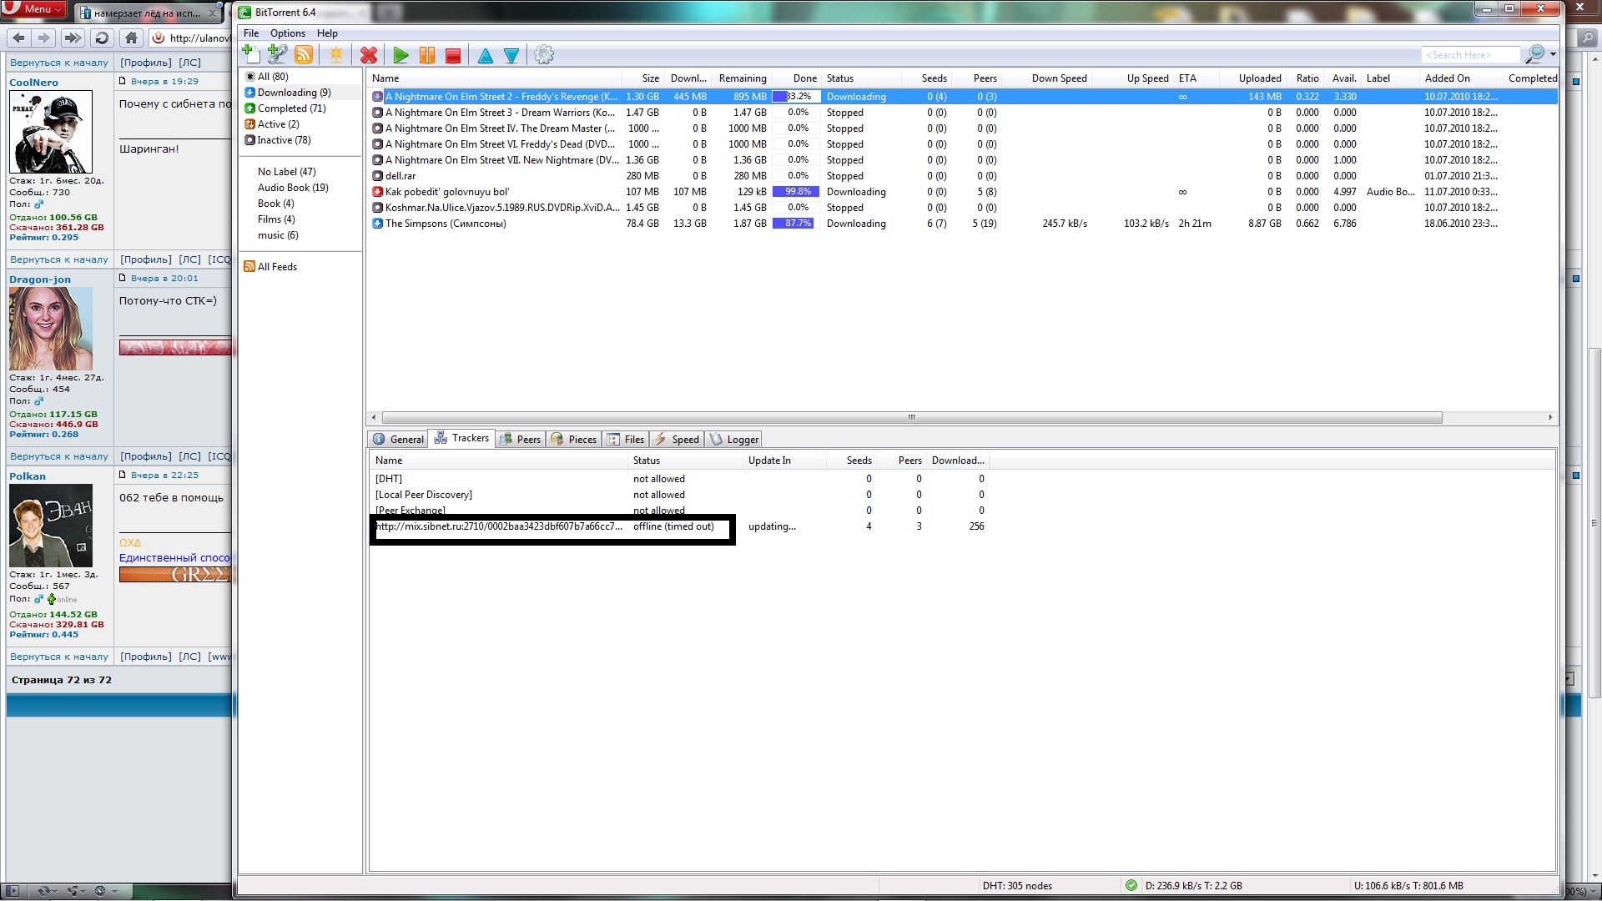Remove torrent with the red X icon

tap(368, 55)
